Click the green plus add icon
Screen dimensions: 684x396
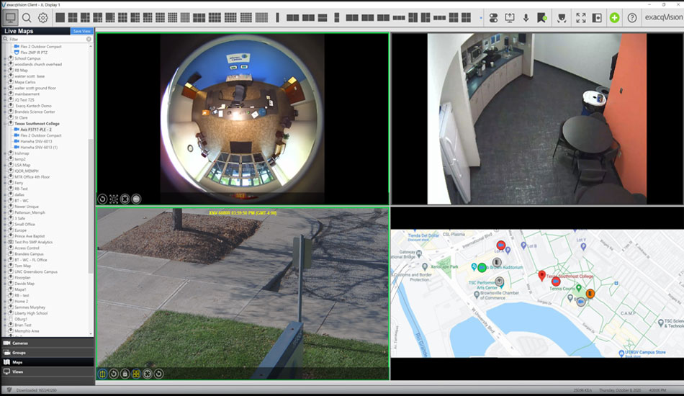click(614, 18)
